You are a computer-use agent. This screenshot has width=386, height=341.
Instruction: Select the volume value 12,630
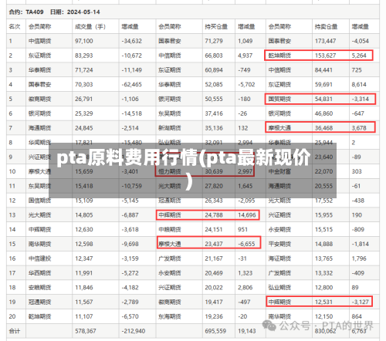(84, 229)
